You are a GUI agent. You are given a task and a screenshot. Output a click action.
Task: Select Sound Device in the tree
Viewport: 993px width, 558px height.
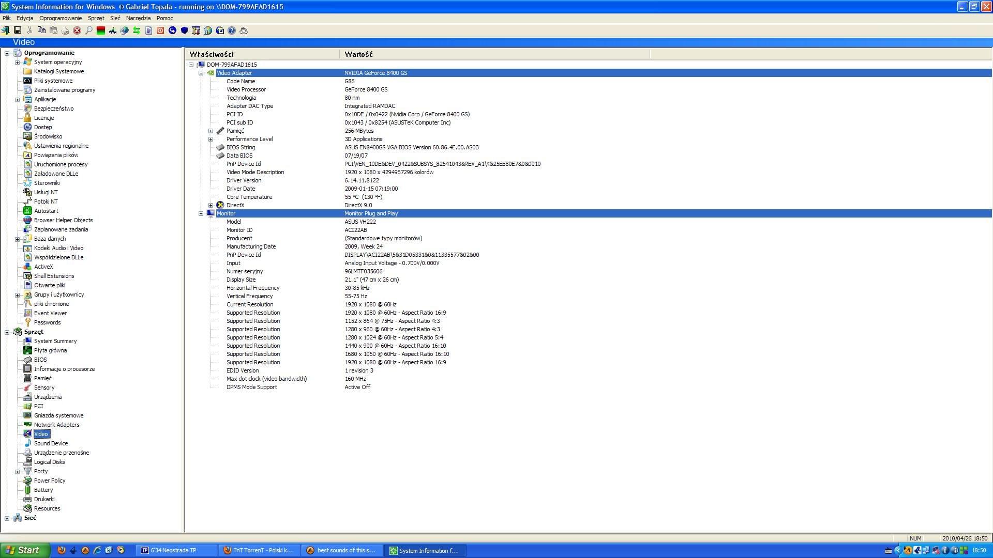pos(51,443)
